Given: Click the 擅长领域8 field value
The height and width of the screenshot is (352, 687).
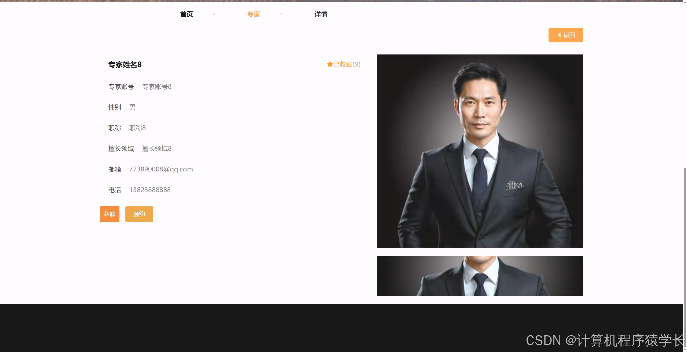Looking at the screenshot, I should tap(156, 148).
